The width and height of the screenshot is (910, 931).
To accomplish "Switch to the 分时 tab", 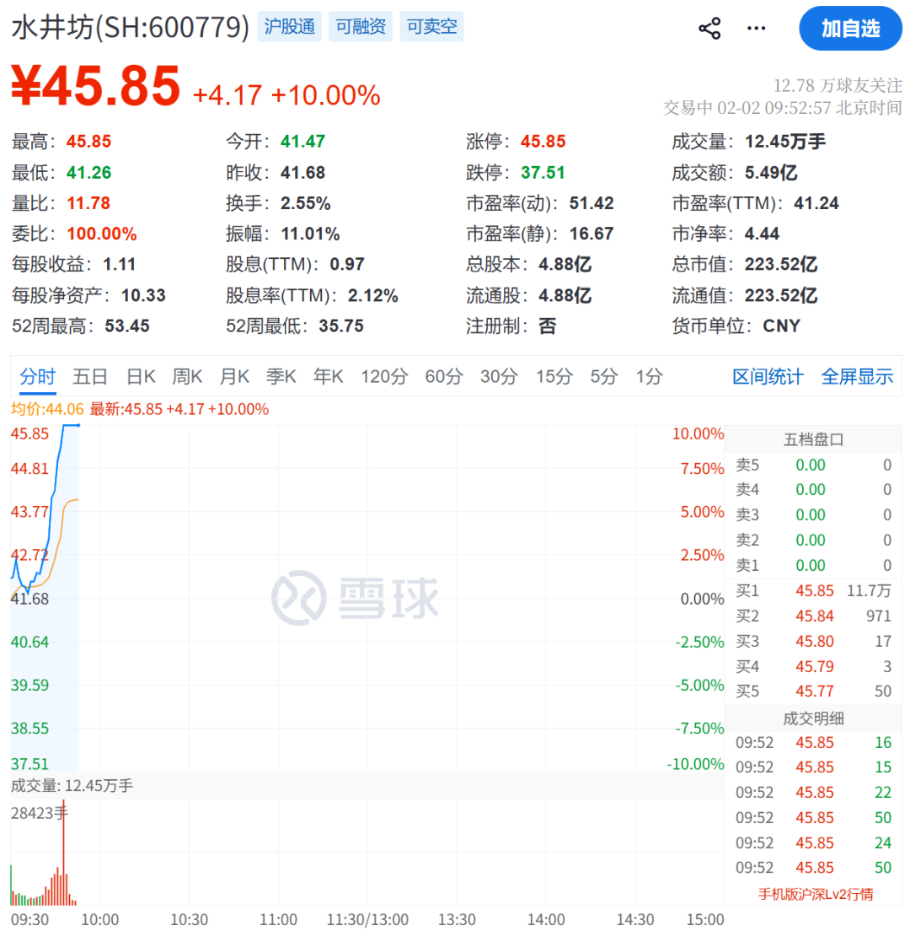I will [x=37, y=377].
